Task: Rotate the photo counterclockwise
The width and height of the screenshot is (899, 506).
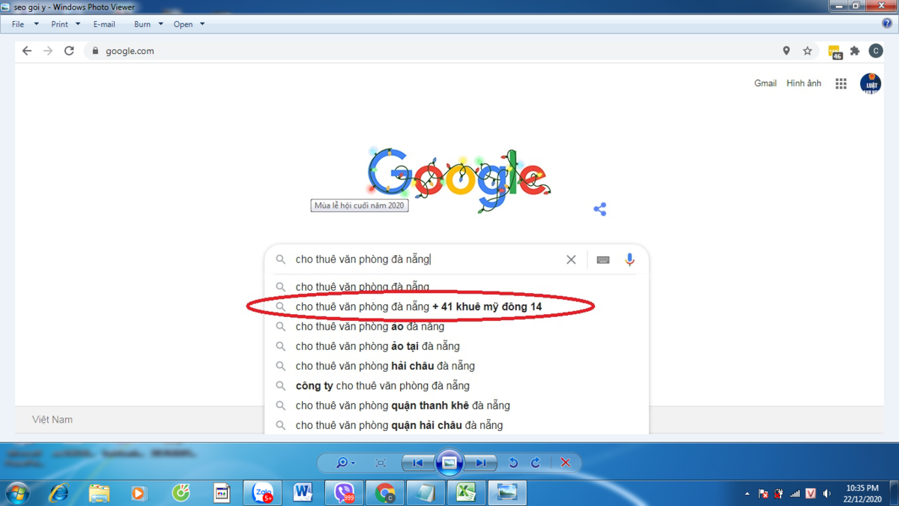Action: pos(513,463)
